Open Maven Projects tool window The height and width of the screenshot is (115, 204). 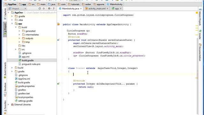pos(200,17)
